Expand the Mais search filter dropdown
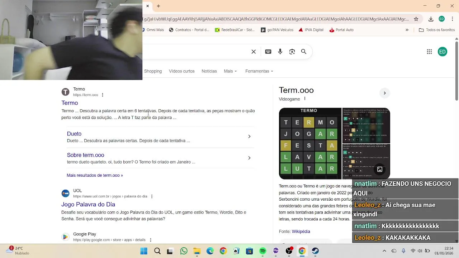The width and height of the screenshot is (459, 258). 230,71
